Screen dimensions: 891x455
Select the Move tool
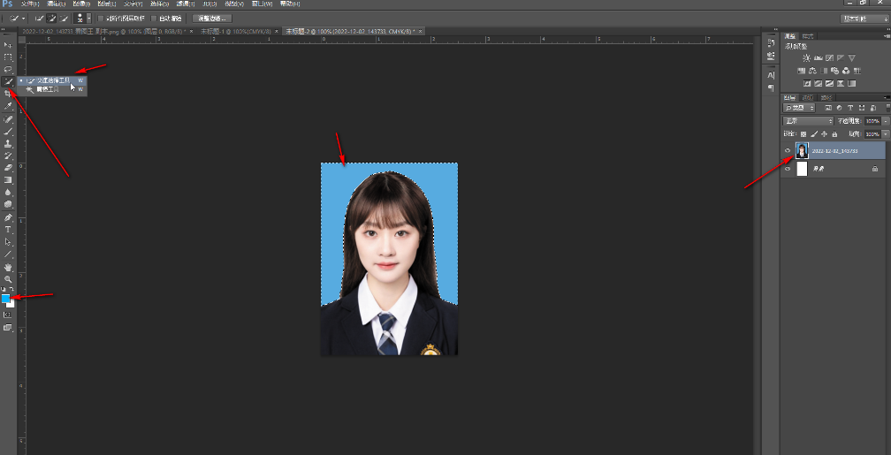[x=8, y=44]
